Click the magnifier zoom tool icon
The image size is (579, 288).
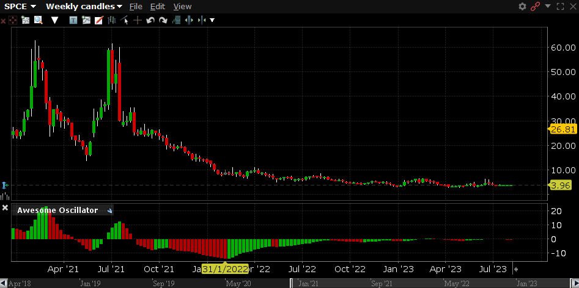[38, 20]
